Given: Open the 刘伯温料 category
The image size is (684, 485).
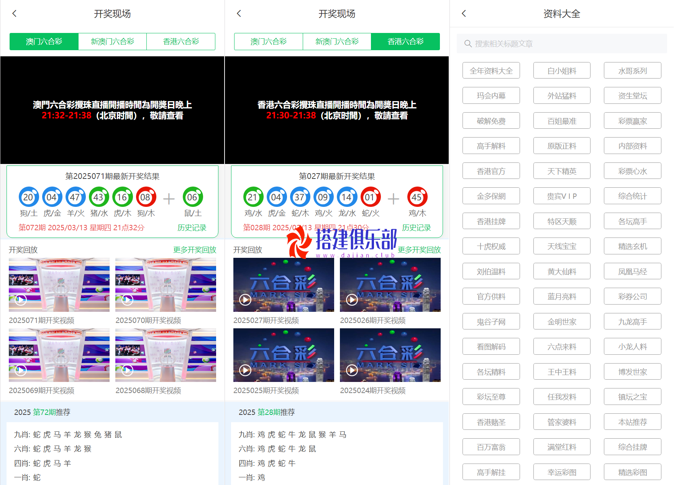Looking at the screenshot, I should (x=491, y=271).
